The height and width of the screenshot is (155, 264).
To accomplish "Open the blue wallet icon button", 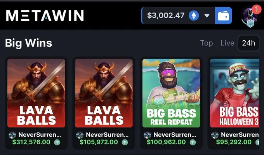I will click(x=223, y=15).
